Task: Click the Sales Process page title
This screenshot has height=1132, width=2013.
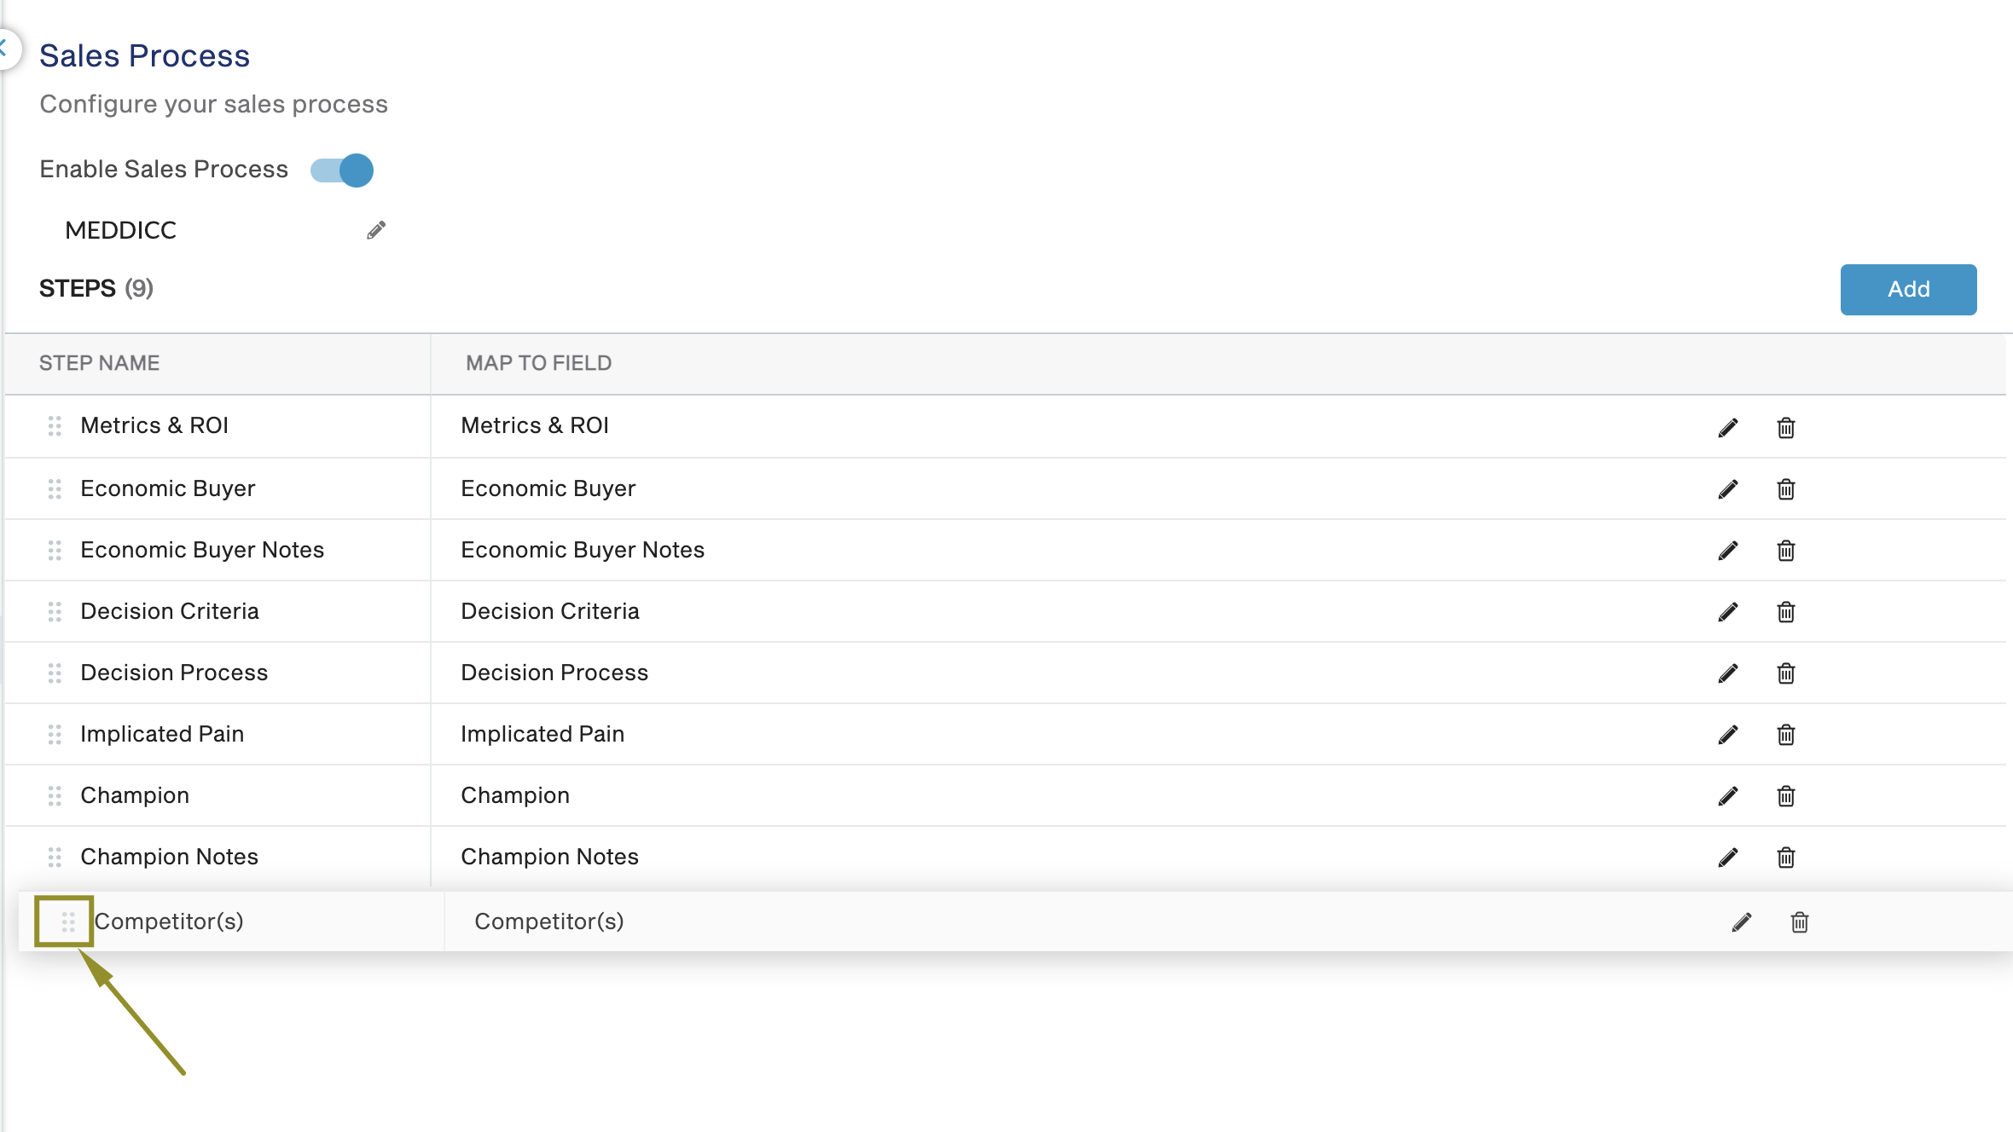Action: [144, 55]
